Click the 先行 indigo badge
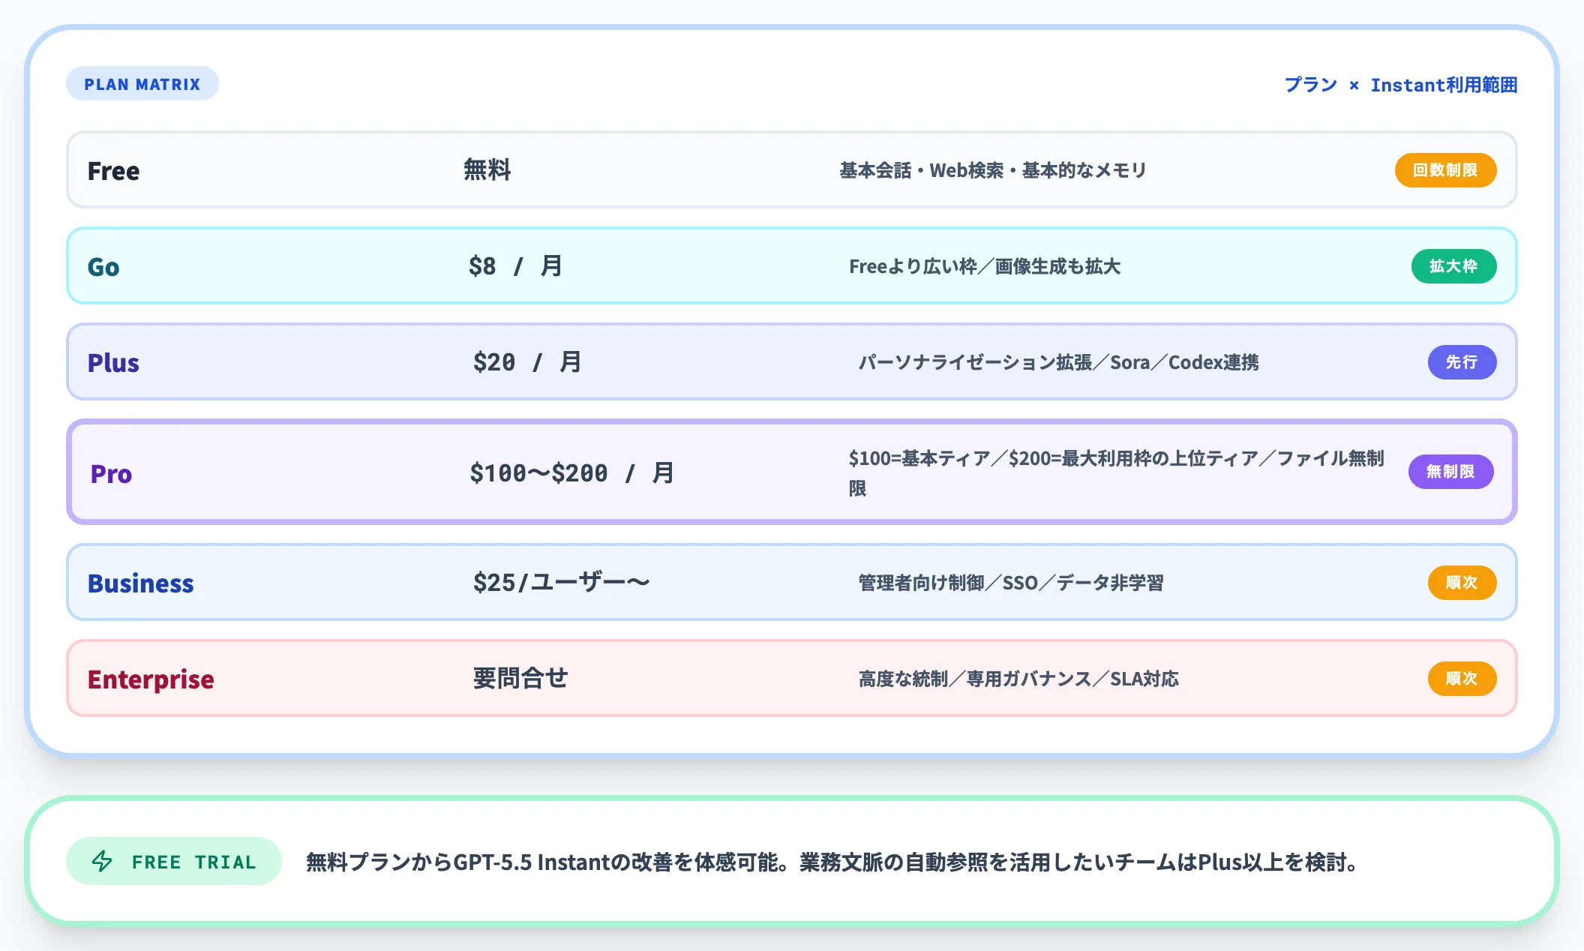Image resolution: width=1584 pixels, height=951 pixels. click(1462, 362)
